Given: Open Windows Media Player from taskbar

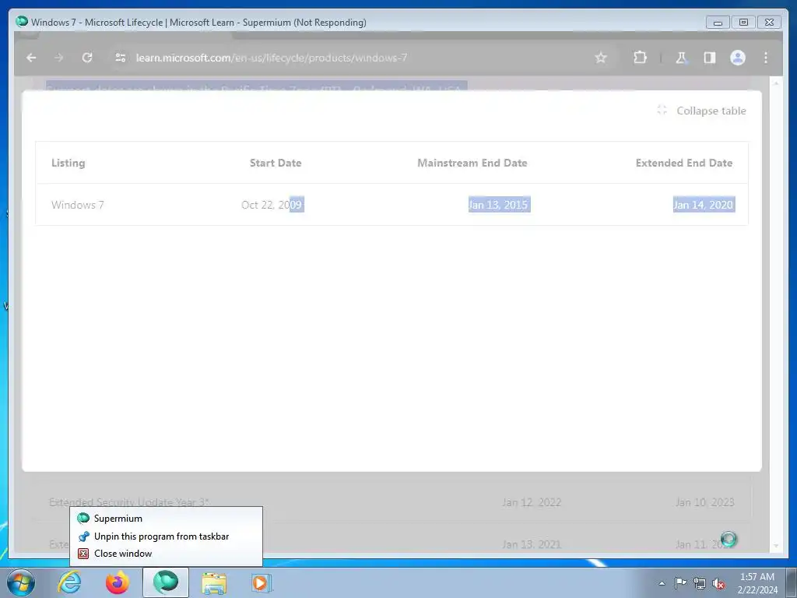Looking at the screenshot, I should click(x=262, y=582).
